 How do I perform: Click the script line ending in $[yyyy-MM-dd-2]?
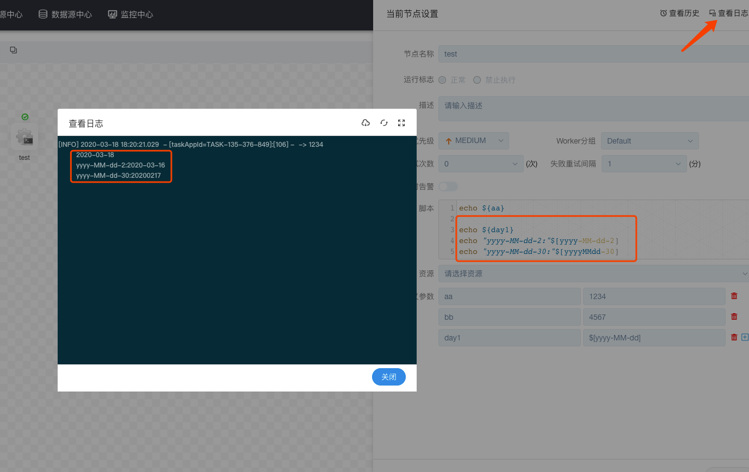(x=539, y=241)
